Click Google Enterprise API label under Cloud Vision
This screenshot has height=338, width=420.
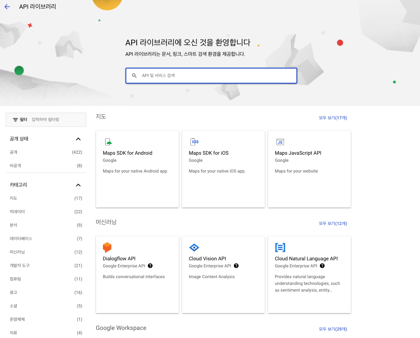click(x=210, y=266)
